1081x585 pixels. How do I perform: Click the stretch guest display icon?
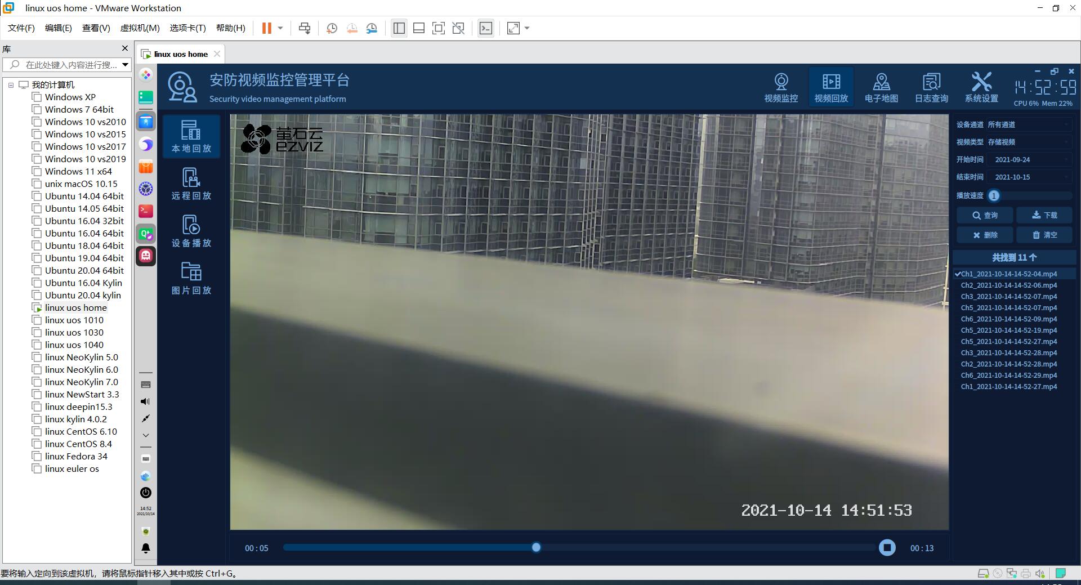513,28
